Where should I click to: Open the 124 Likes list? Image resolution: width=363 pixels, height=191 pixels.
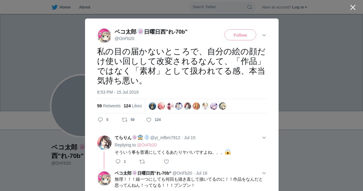coord(133,106)
